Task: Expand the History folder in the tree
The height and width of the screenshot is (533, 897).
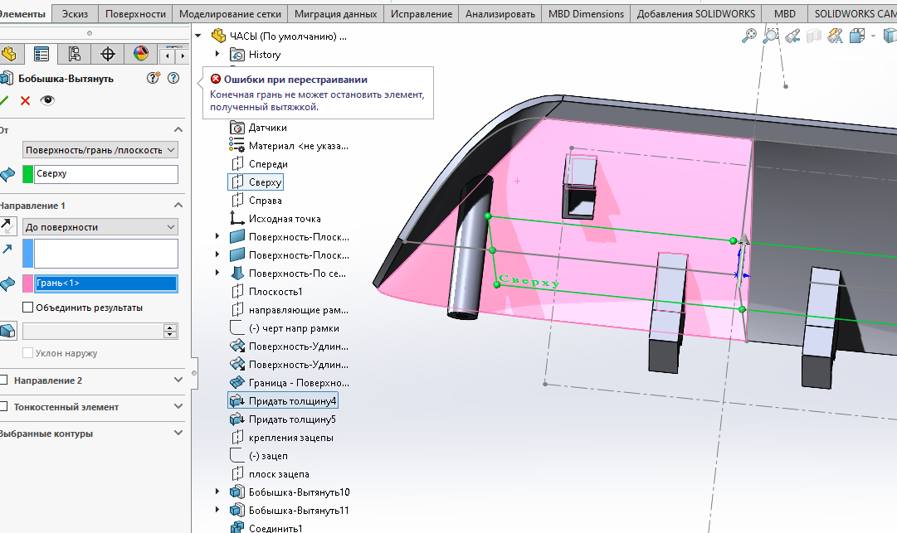Action: point(217,55)
